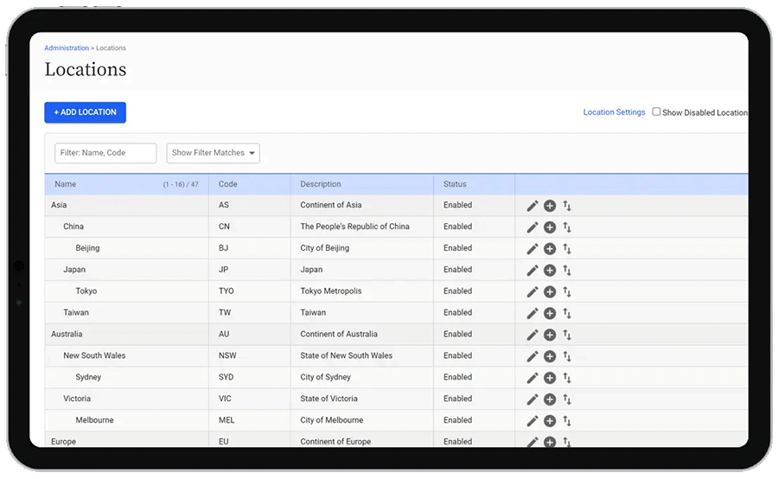Click the pencil edit icon for China
This screenshot has width=778, height=479.
coord(532,227)
